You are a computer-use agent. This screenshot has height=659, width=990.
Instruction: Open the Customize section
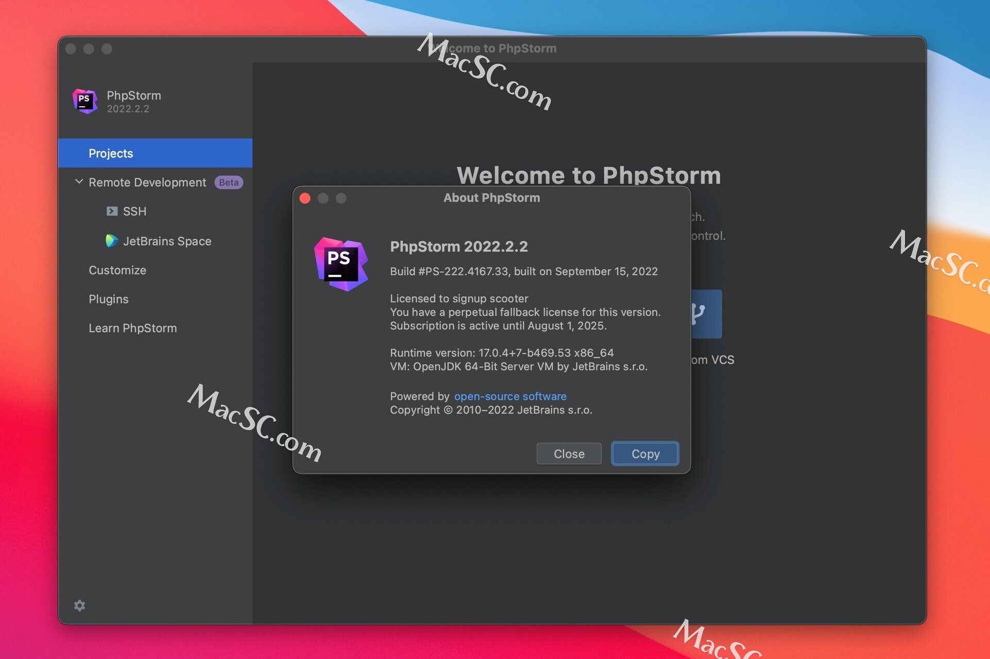[118, 270]
